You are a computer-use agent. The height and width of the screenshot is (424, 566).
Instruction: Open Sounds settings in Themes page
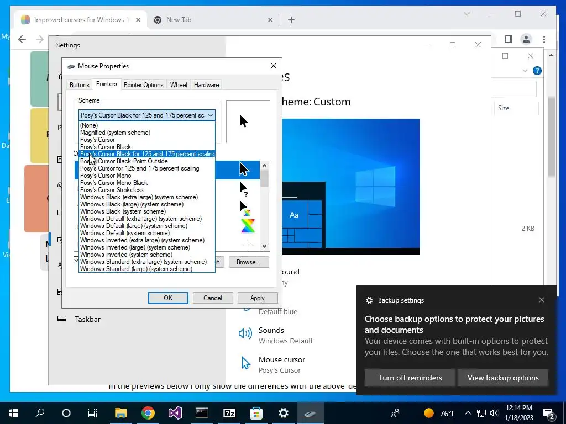(x=285, y=335)
